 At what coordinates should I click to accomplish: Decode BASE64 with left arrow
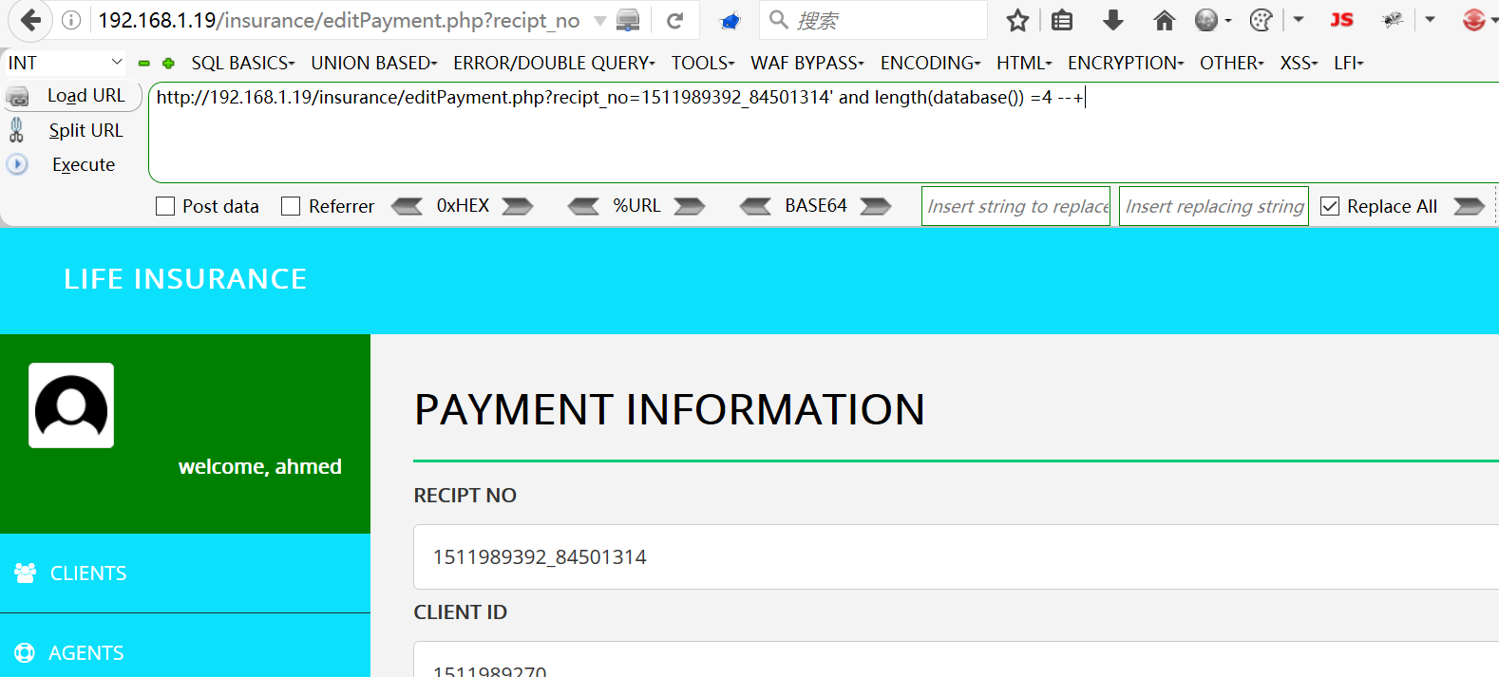tap(756, 206)
